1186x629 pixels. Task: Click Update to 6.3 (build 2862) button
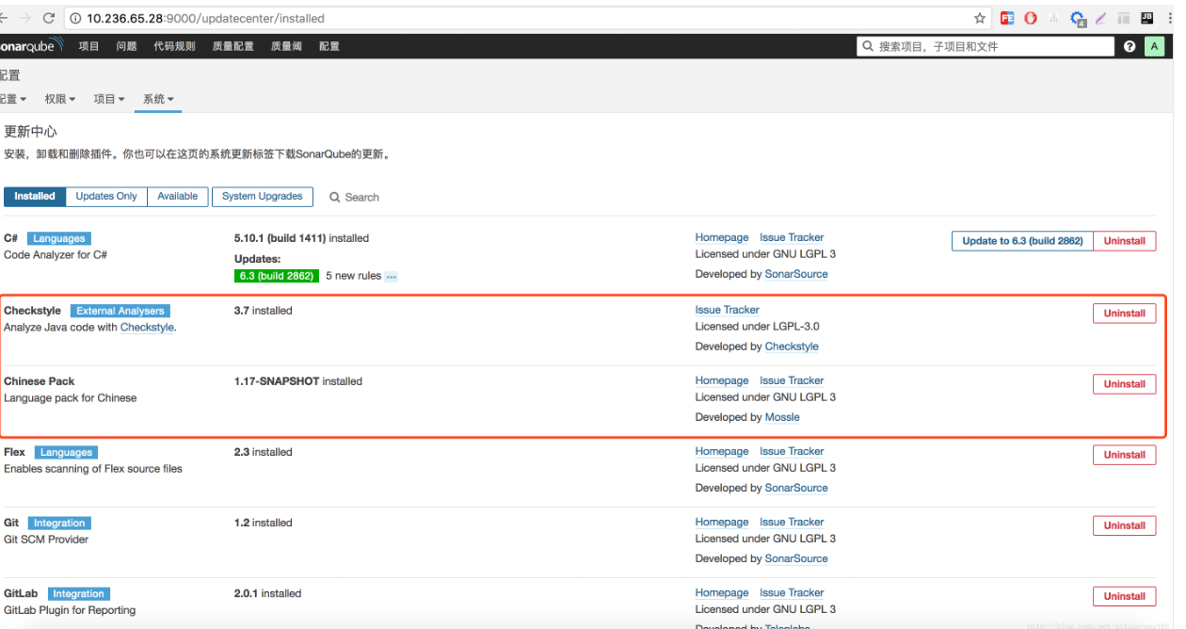[1022, 241]
